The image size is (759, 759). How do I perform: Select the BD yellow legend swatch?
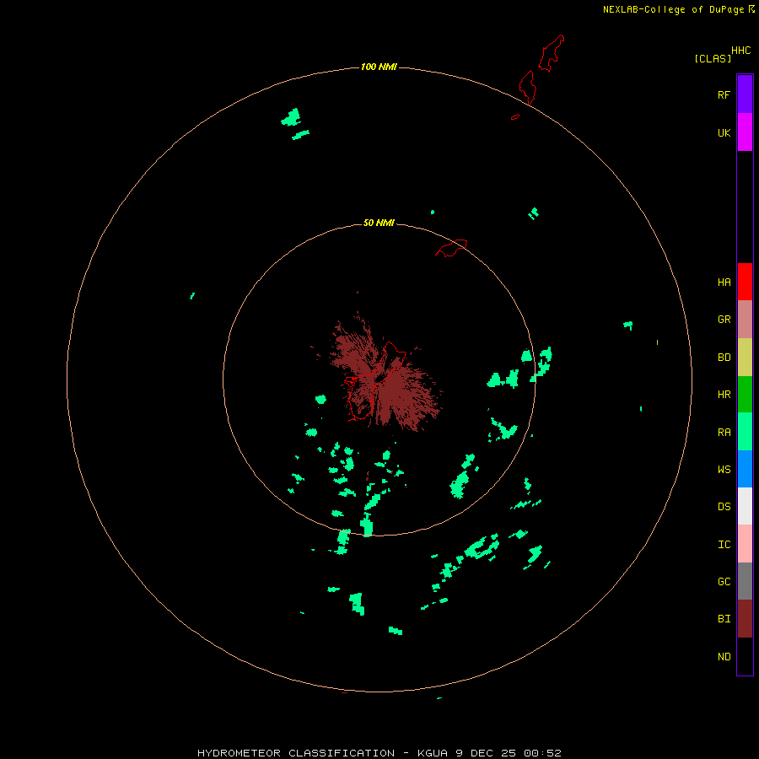pyautogui.click(x=745, y=358)
